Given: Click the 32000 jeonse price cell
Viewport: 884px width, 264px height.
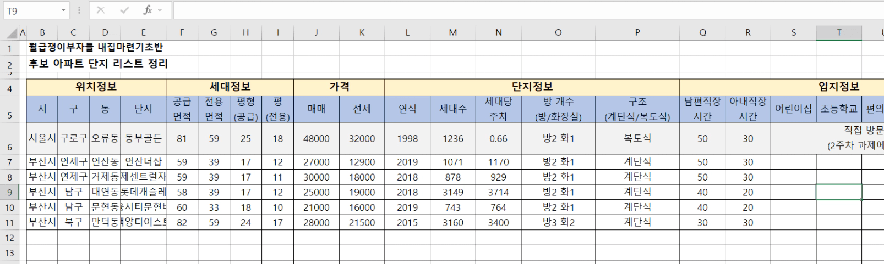Looking at the screenshot, I should click(362, 138).
